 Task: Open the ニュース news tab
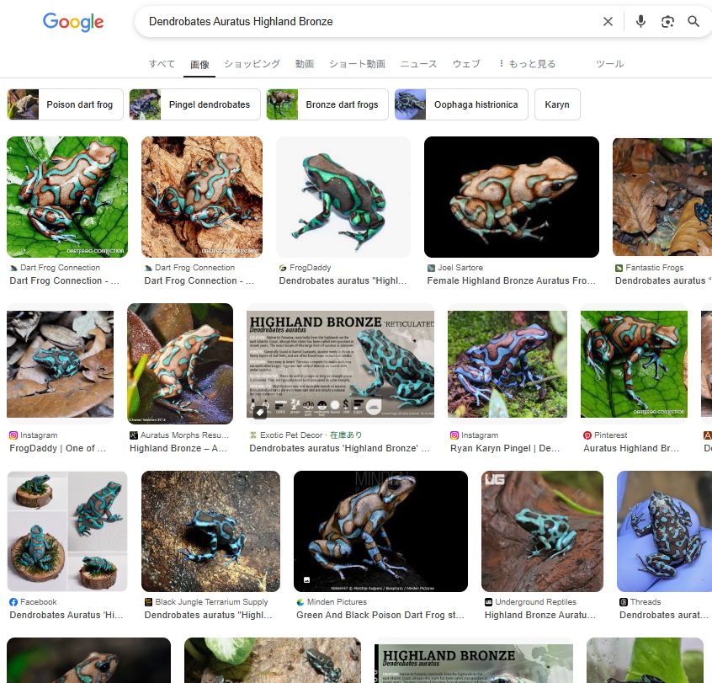click(418, 64)
